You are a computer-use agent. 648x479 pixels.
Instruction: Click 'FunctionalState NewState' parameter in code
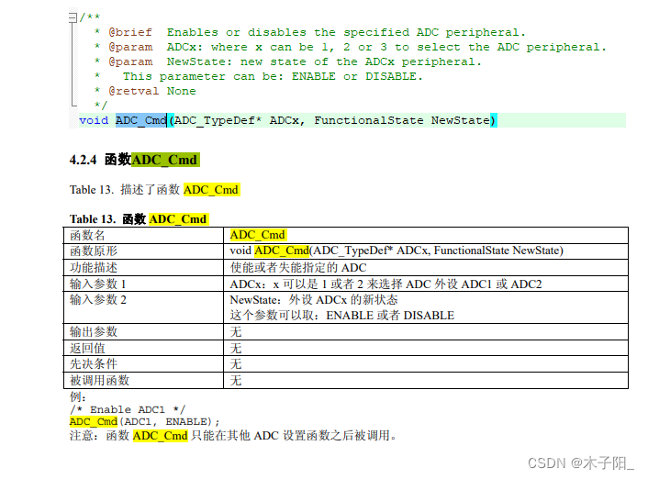(402, 120)
